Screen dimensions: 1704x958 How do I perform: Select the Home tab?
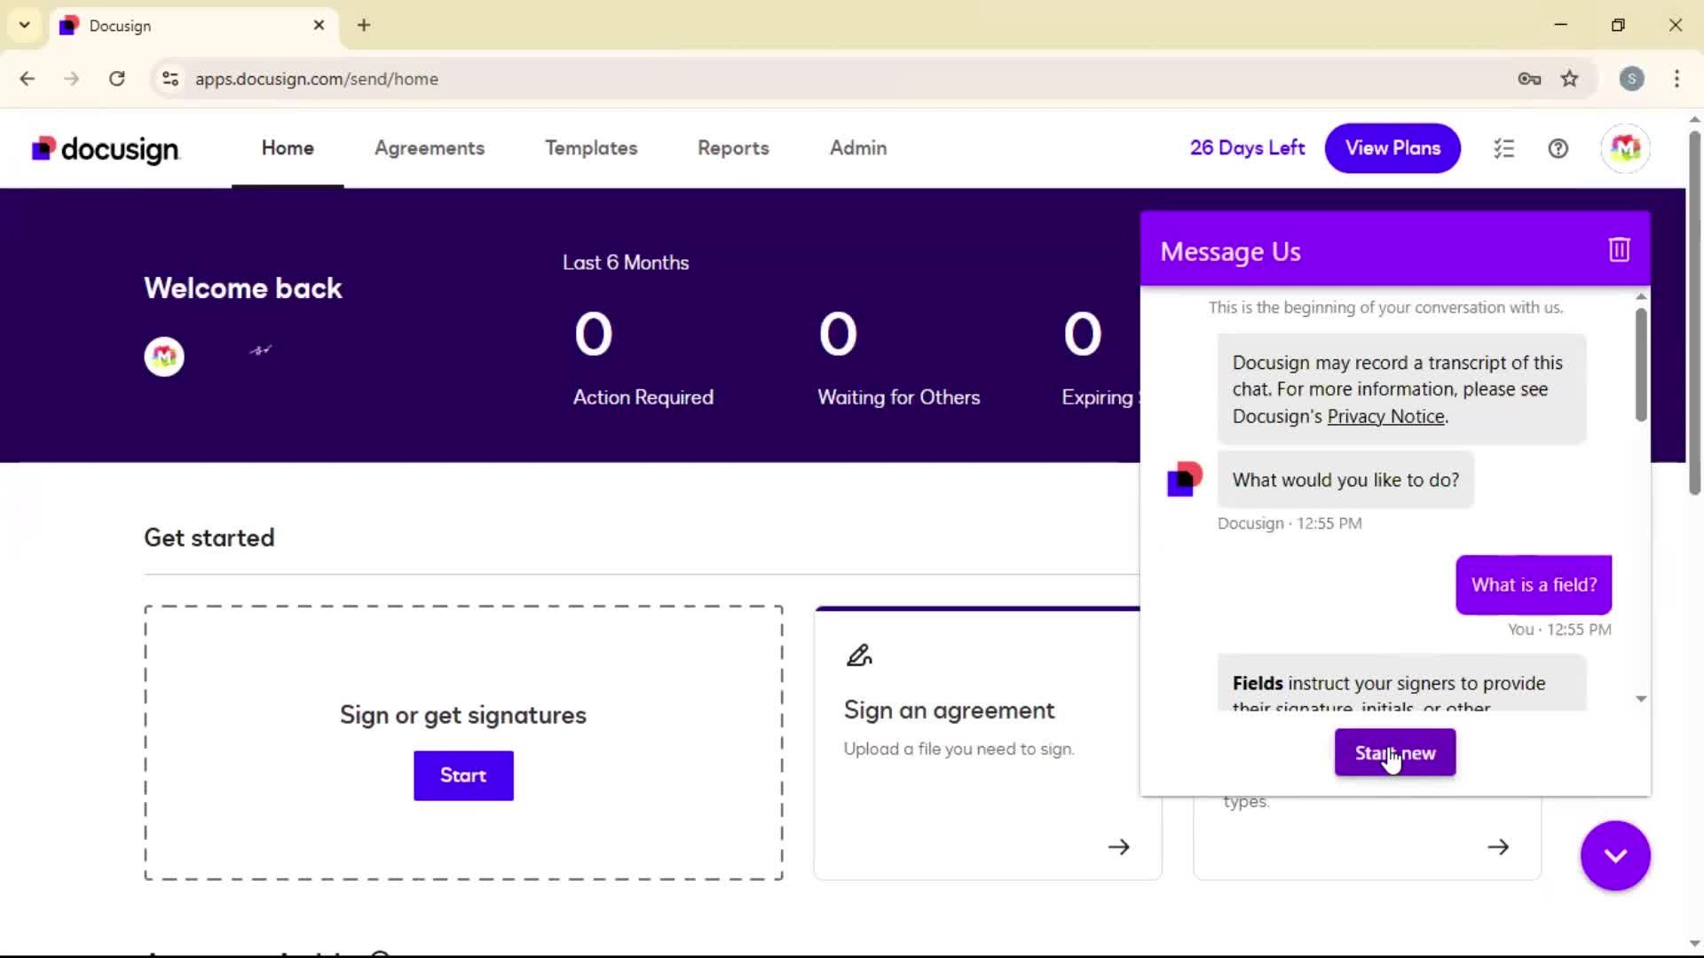[288, 148]
